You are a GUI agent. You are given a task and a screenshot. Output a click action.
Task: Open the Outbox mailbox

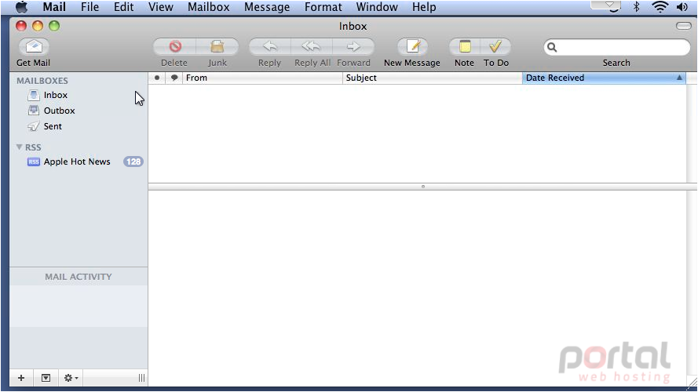point(59,111)
